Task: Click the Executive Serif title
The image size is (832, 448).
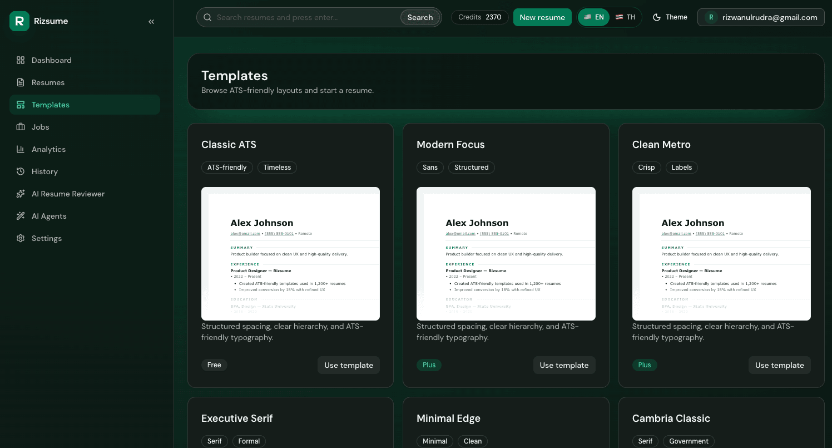Action: [237, 419]
